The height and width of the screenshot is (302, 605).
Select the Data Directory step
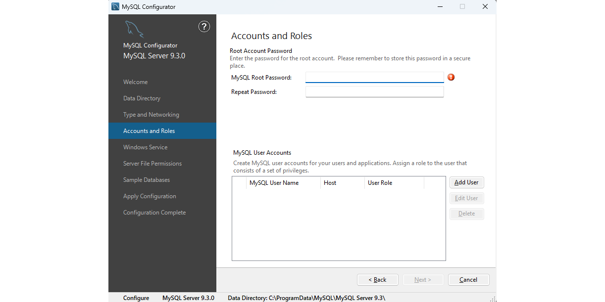[x=142, y=98]
